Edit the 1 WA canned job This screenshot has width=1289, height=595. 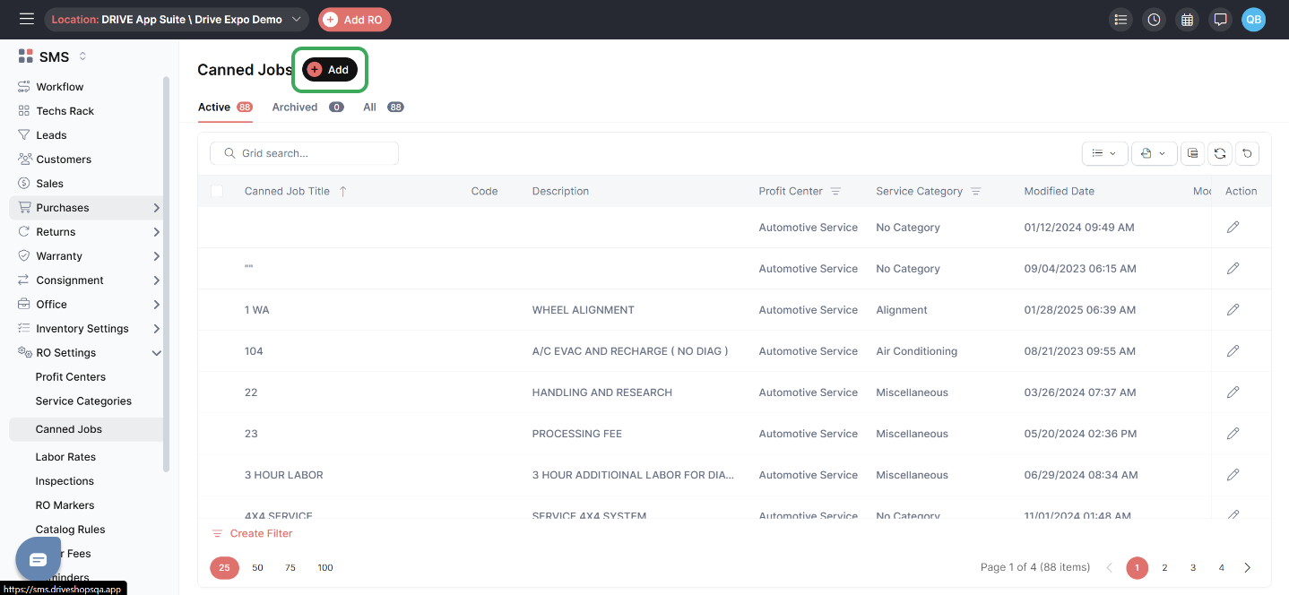click(x=1233, y=310)
